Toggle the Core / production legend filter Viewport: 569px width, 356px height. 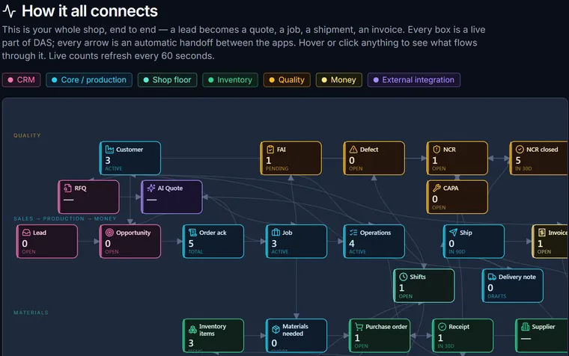tap(89, 80)
